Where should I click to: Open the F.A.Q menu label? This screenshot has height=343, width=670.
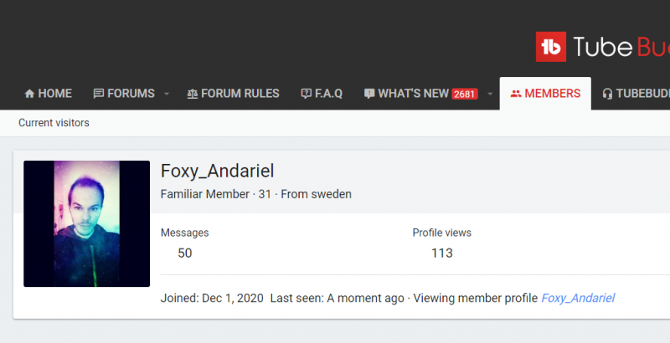(x=328, y=94)
